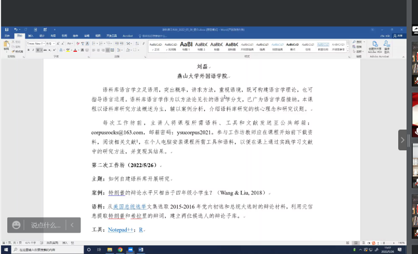
Task: Click the Create and Share Adobe PDF icon
Action: coord(374,46)
